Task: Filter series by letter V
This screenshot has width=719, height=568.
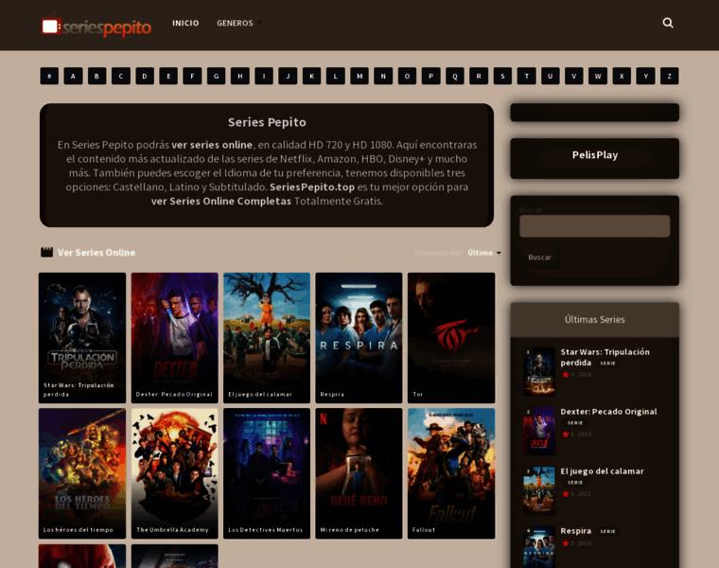Action: pyautogui.click(x=573, y=76)
